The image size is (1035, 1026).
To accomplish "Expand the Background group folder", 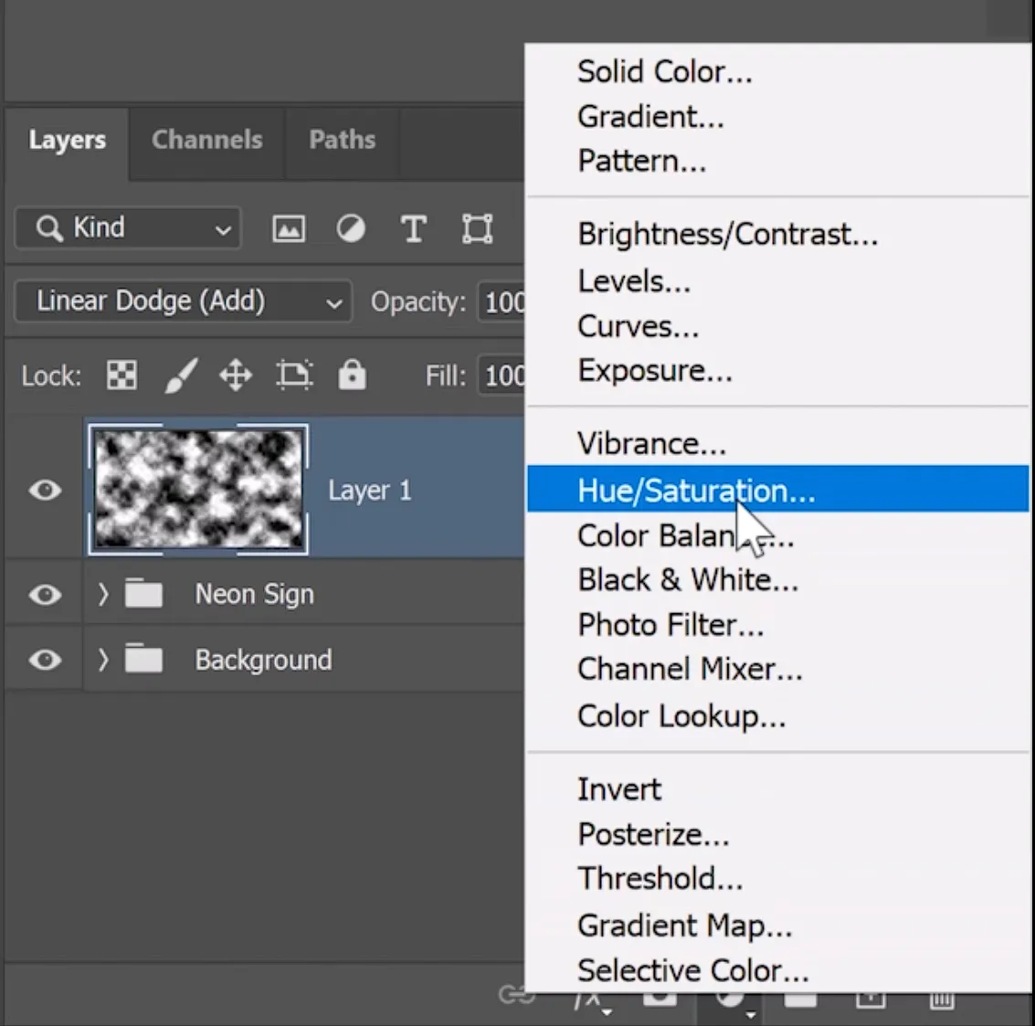I will [x=103, y=660].
